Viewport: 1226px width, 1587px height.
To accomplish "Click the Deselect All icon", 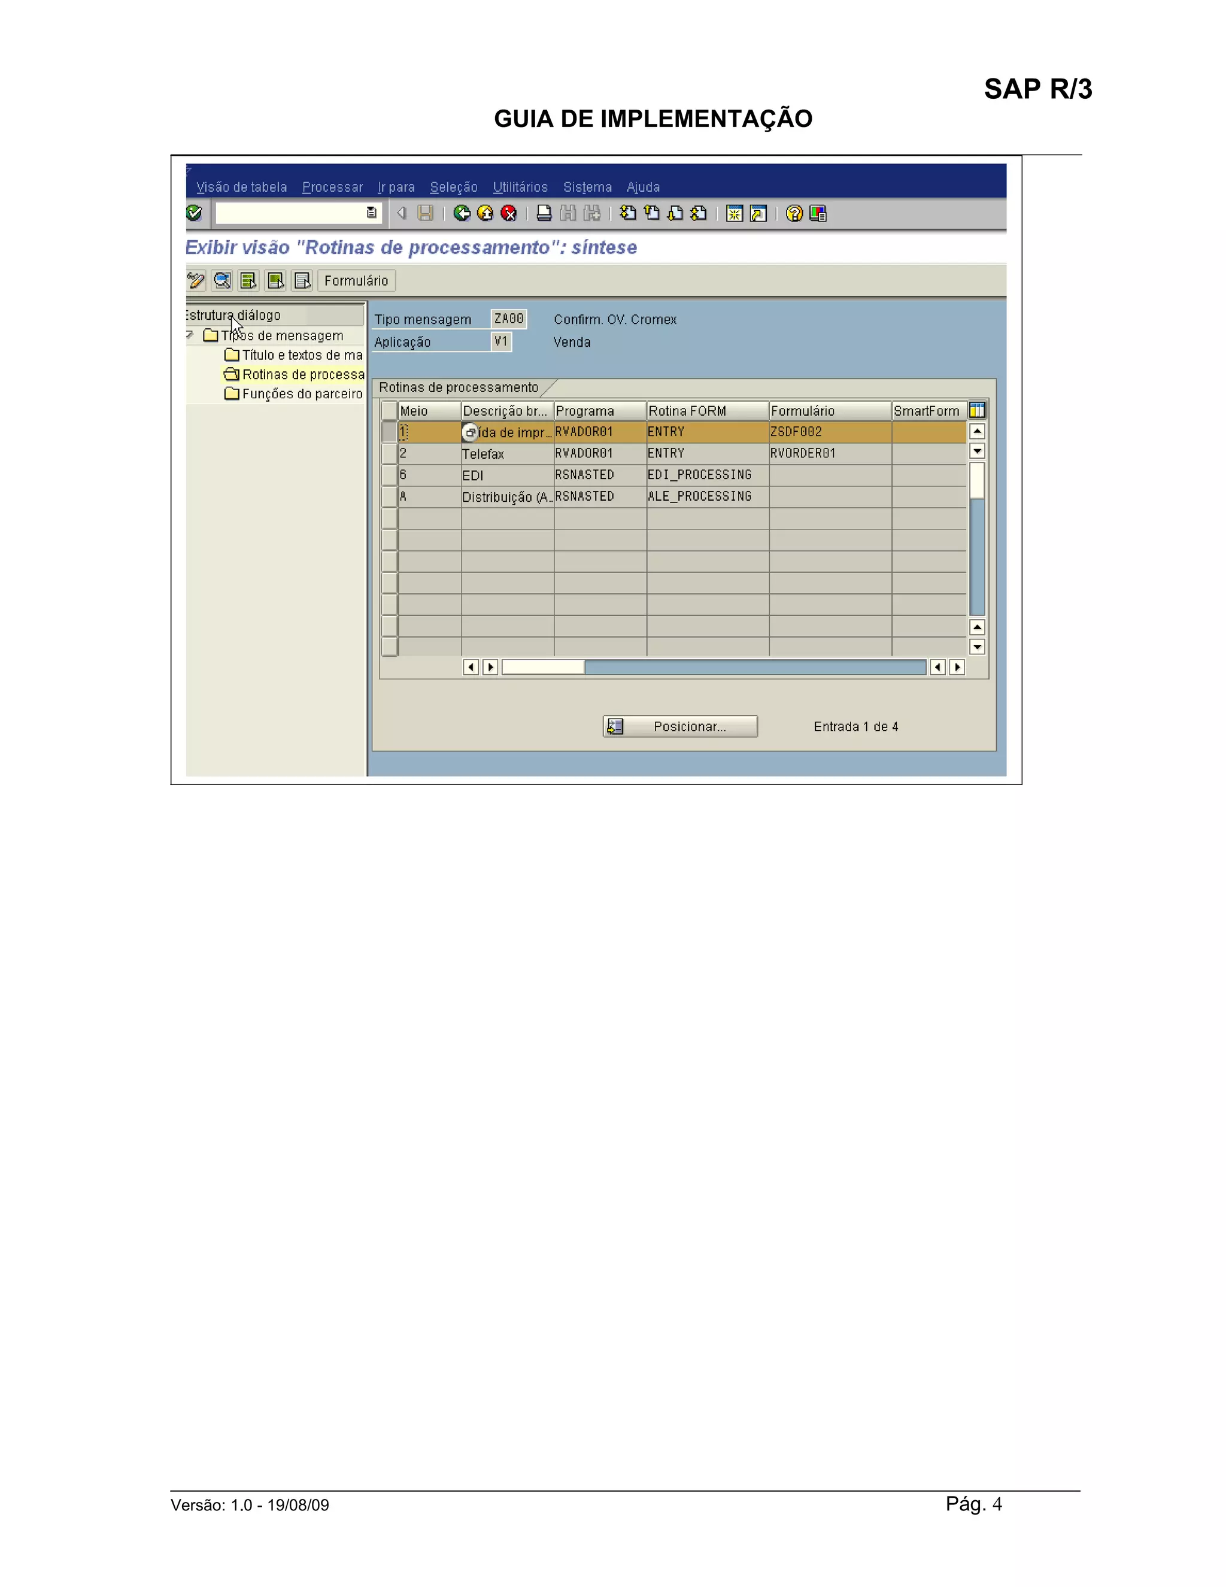I will pyautogui.click(x=302, y=280).
